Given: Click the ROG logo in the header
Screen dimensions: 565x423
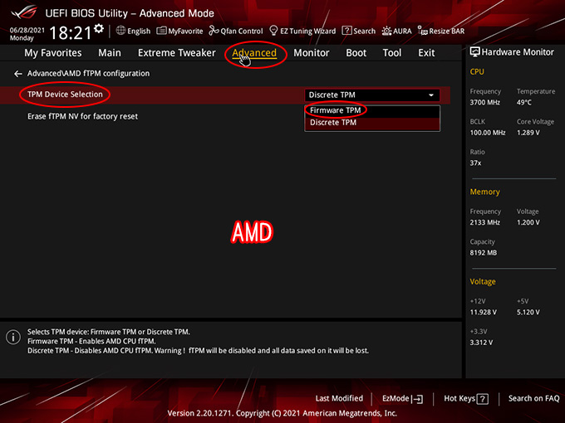Looking at the screenshot, I should click(24, 12).
